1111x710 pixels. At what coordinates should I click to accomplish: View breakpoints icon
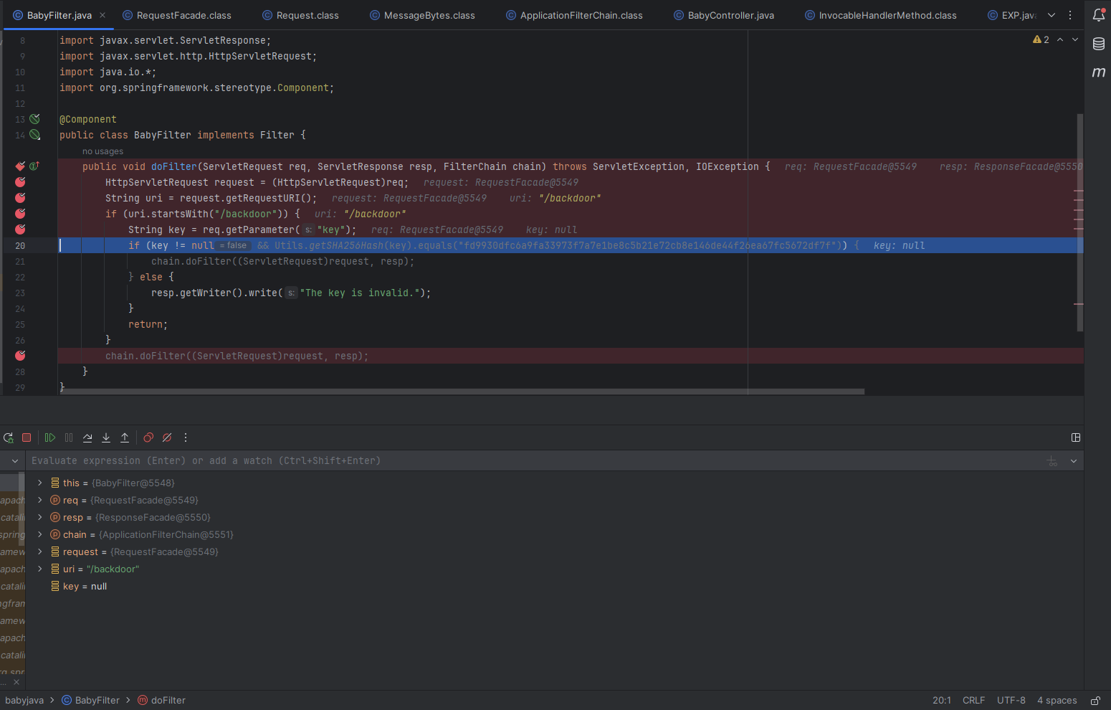click(x=148, y=437)
